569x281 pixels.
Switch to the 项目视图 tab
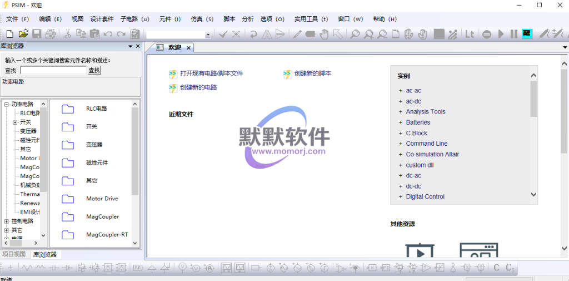[14, 254]
